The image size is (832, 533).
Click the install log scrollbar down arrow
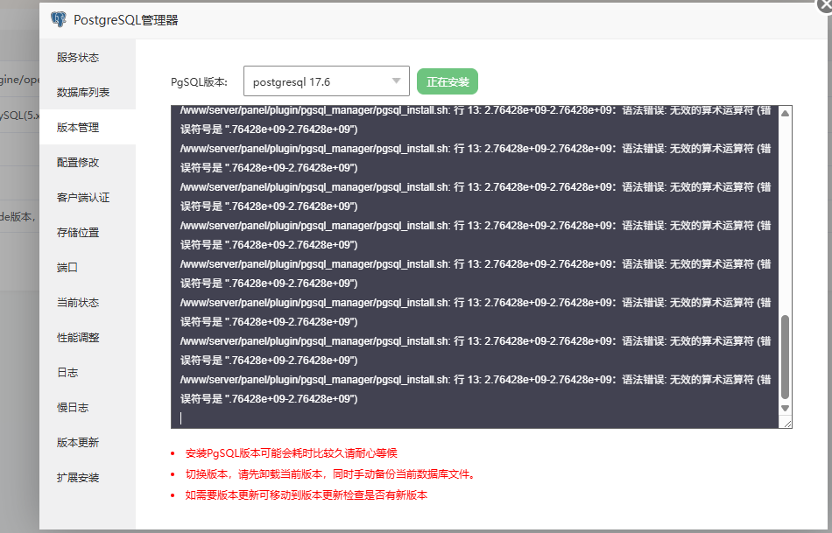[786, 409]
